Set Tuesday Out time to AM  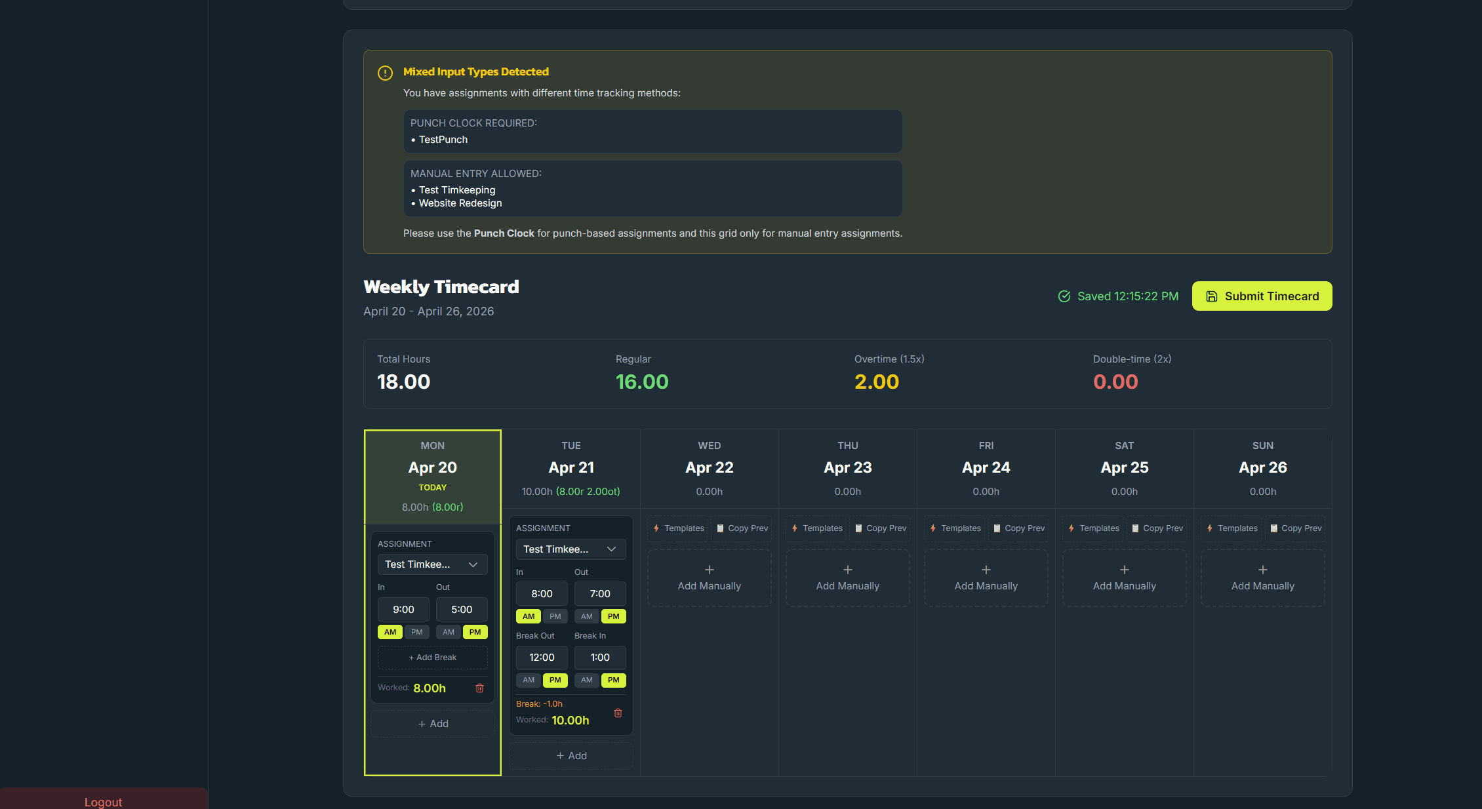click(x=587, y=616)
